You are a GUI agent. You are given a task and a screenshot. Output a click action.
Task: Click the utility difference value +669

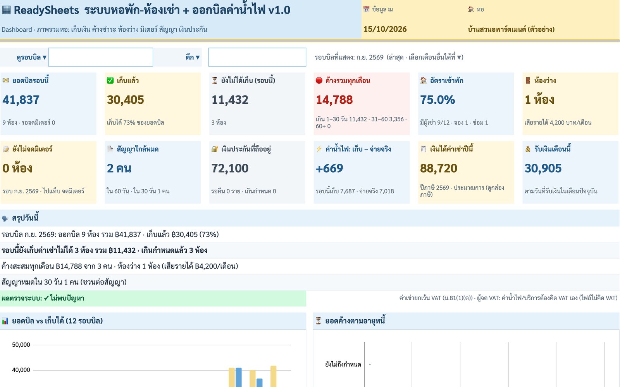(329, 168)
